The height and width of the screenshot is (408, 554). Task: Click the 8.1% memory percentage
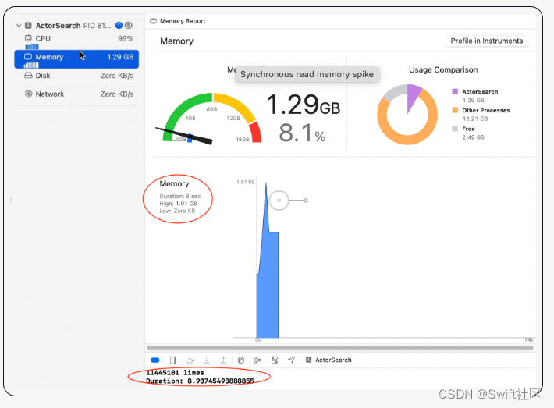pyautogui.click(x=302, y=133)
